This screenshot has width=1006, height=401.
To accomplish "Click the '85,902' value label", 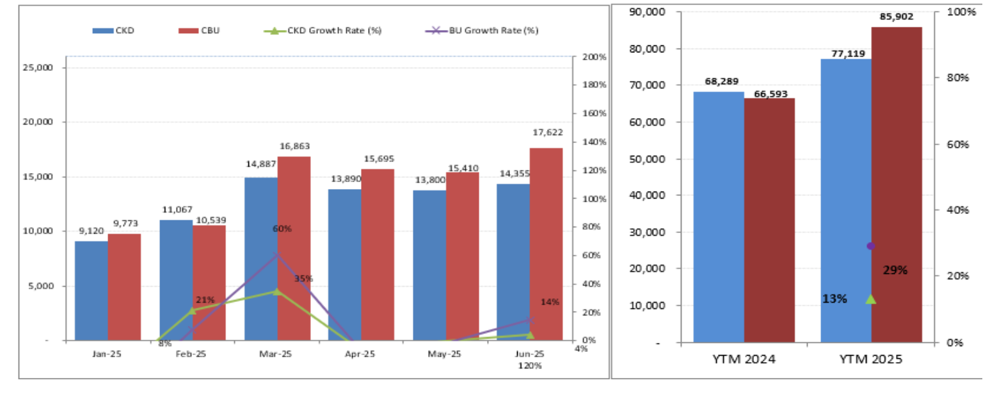I will point(897,17).
